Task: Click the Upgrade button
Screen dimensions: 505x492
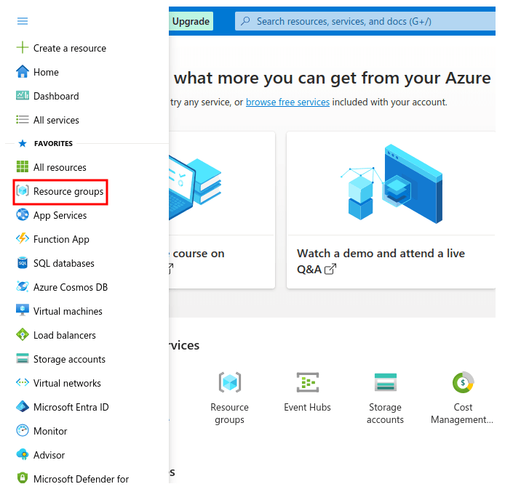Action: pyautogui.click(x=191, y=21)
